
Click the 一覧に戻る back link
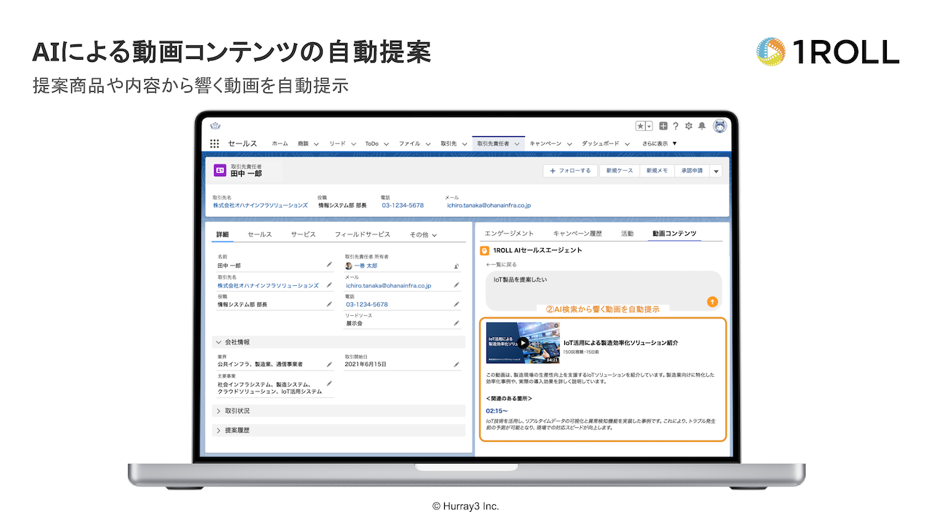(x=501, y=265)
